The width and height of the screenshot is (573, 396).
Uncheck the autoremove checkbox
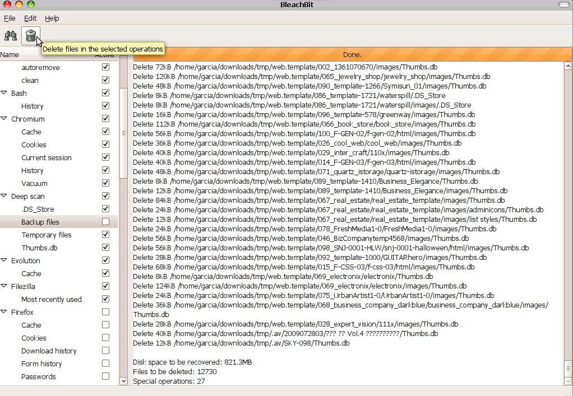pyautogui.click(x=105, y=67)
